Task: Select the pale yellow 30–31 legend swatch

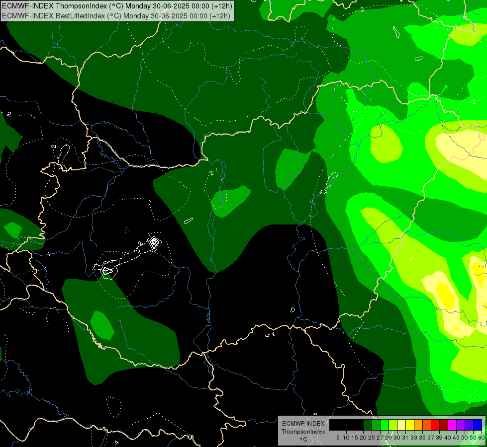Action: click(401, 425)
